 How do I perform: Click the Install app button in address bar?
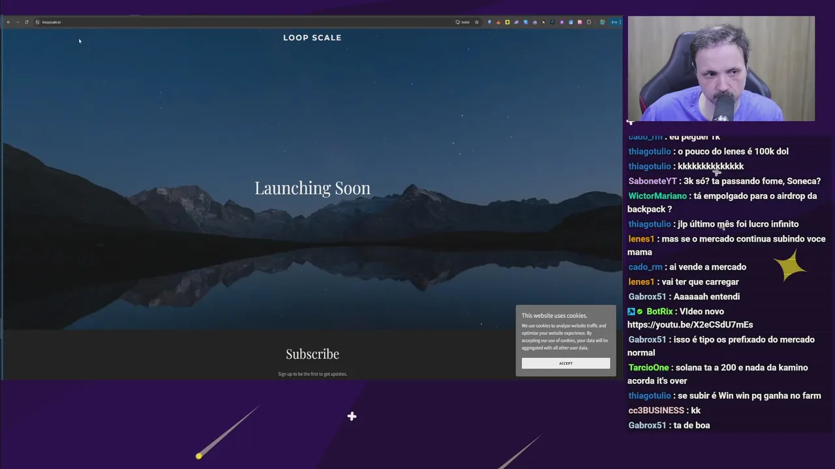463,22
